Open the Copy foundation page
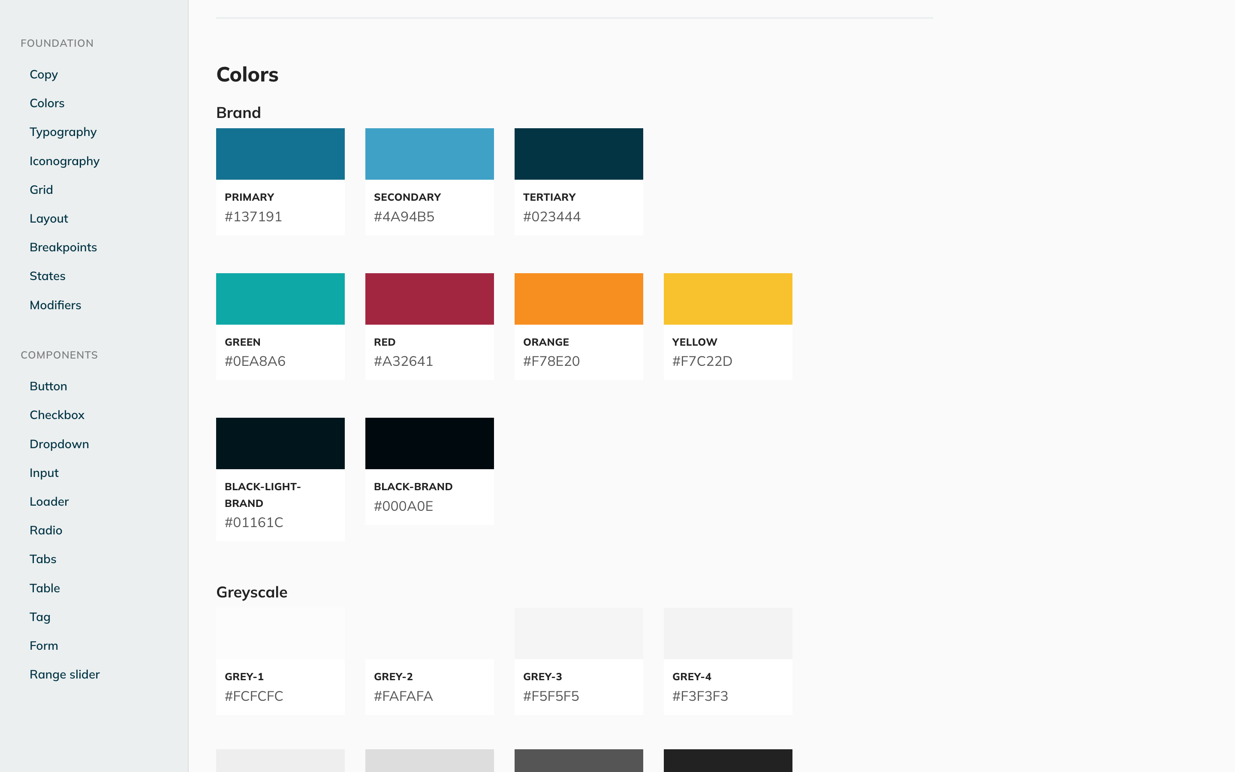 pyautogui.click(x=43, y=75)
